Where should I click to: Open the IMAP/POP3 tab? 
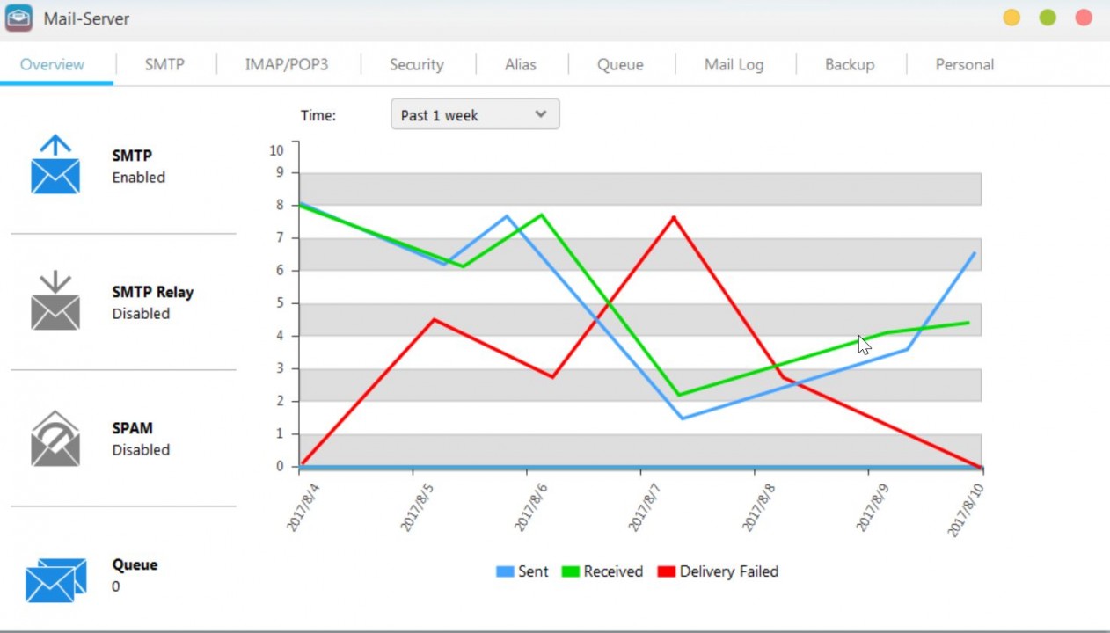click(287, 64)
